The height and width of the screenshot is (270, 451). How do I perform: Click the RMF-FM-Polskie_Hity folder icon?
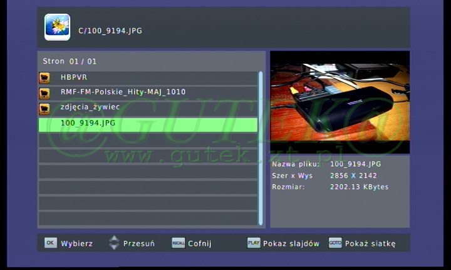[44, 93]
